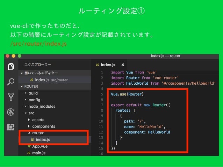This screenshot has width=223, height=167.
Task: Collapse the router folder arrow
Action: [29, 133]
